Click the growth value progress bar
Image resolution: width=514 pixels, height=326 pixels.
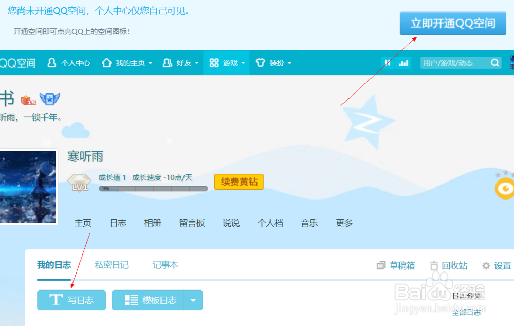pyautogui.click(x=153, y=189)
